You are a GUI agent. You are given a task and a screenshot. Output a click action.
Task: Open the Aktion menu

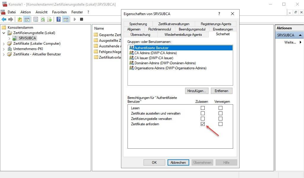(x=26, y=12)
